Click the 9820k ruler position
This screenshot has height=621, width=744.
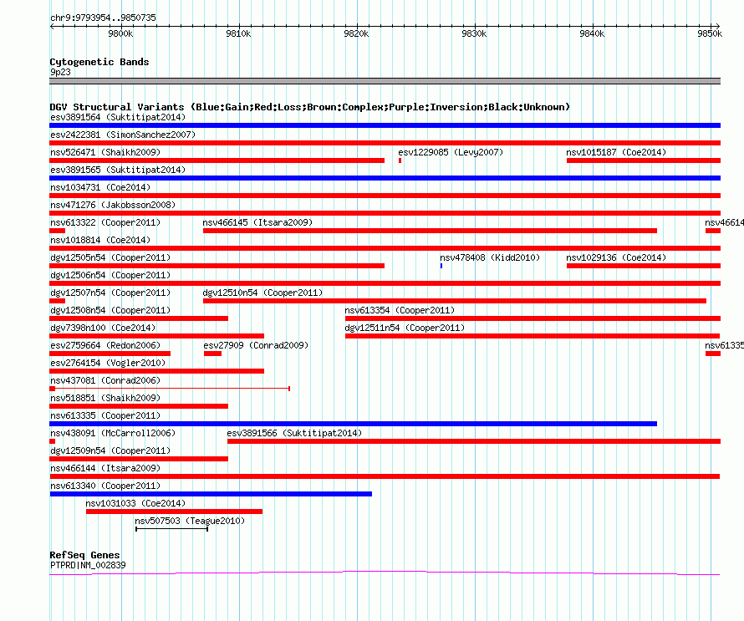tap(356, 33)
